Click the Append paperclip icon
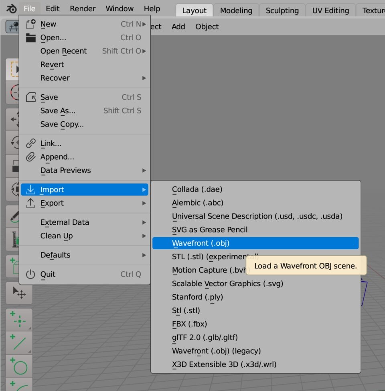Image resolution: width=385 pixels, height=391 pixels. click(x=30, y=157)
